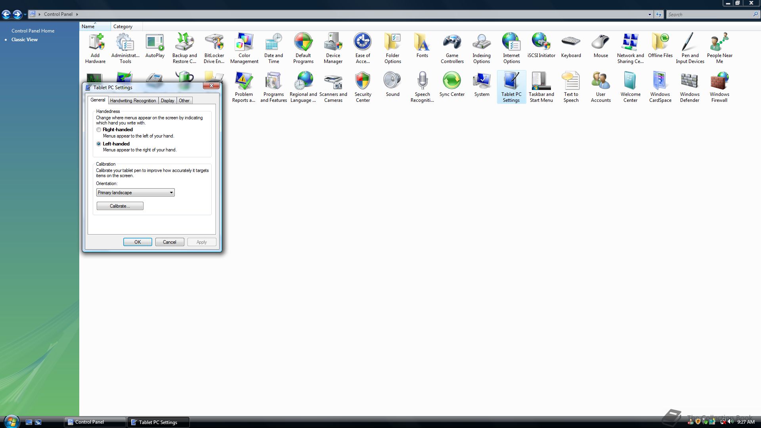761x428 pixels.
Task: Select the Left-handed radio button
Action: (99, 144)
